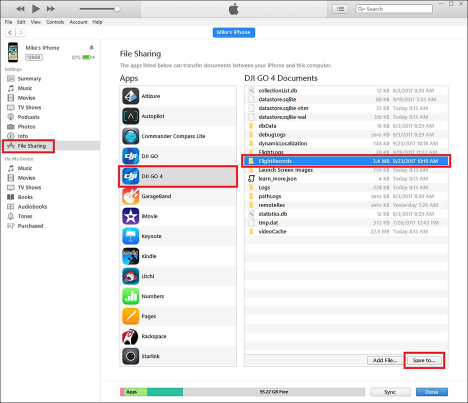The image size is (468, 403).
Task: Select the DJI GO app icon
Action: point(130,156)
